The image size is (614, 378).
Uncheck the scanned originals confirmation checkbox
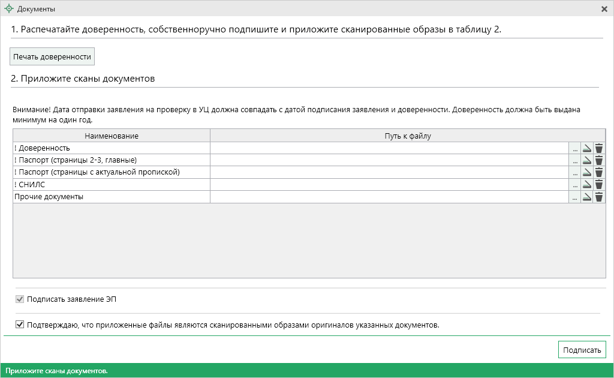[20, 325]
